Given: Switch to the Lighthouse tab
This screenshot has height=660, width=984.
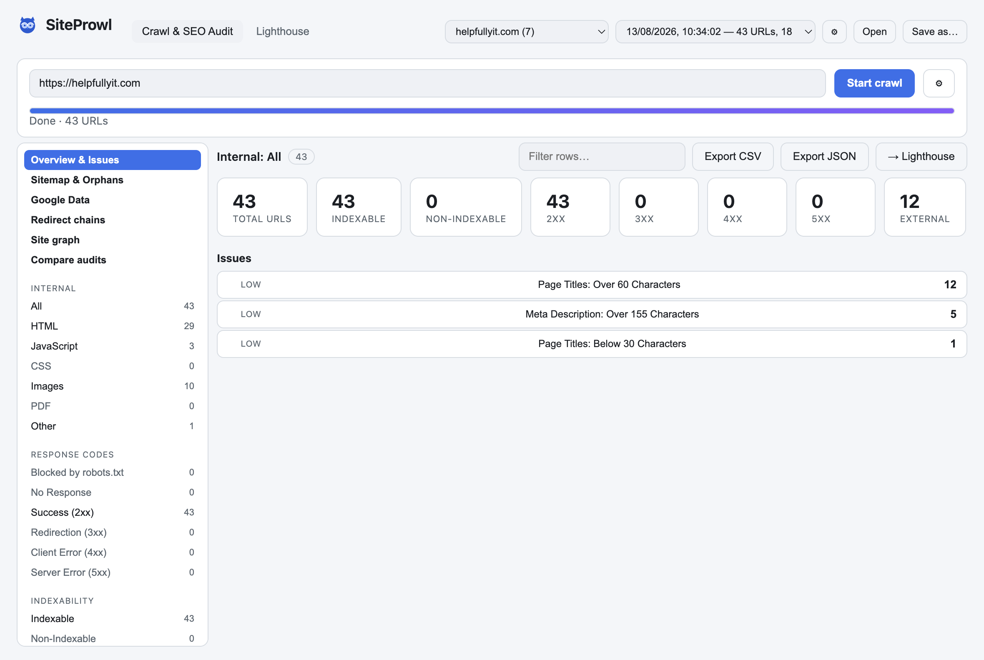Looking at the screenshot, I should [283, 32].
